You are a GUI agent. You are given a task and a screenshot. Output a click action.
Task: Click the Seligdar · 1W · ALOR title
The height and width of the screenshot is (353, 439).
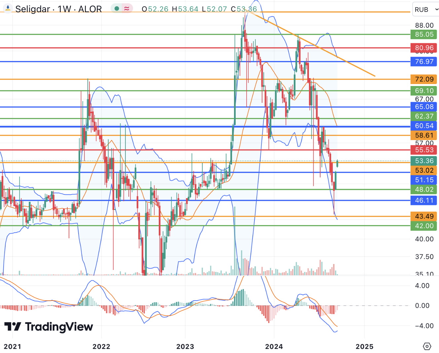pyautogui.click(x=58, y=9)
